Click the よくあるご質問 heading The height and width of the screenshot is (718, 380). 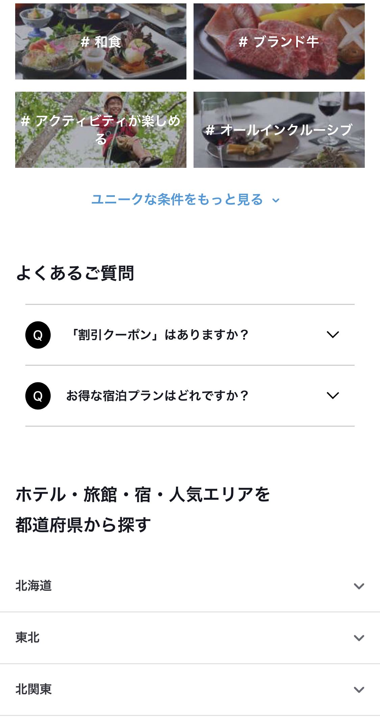(75, 273)
